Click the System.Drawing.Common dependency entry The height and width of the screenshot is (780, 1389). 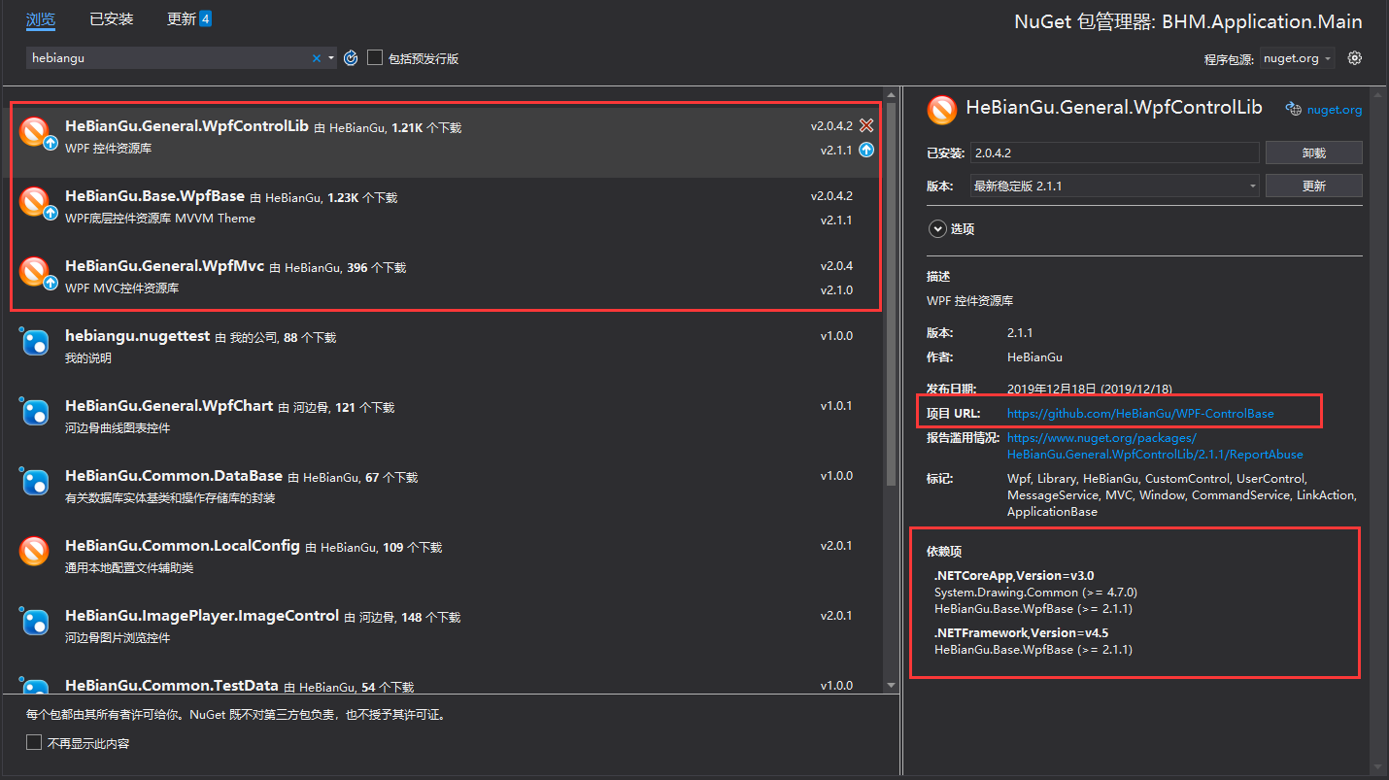tap(1035, 592)
